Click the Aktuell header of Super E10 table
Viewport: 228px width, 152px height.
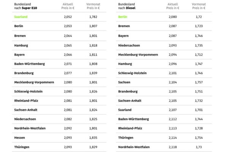[68, 6]
